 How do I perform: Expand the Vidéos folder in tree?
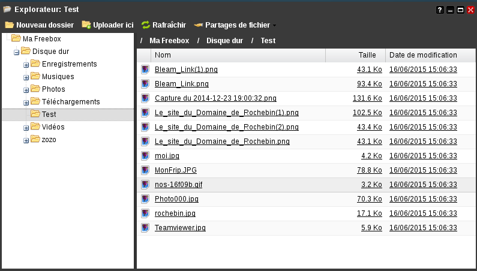[26, 128]
